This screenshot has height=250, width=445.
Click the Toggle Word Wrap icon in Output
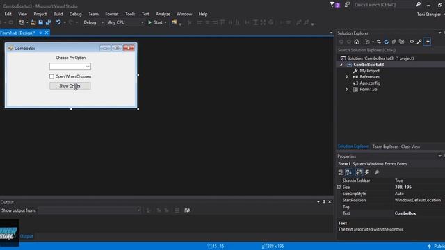coord(187,210)
